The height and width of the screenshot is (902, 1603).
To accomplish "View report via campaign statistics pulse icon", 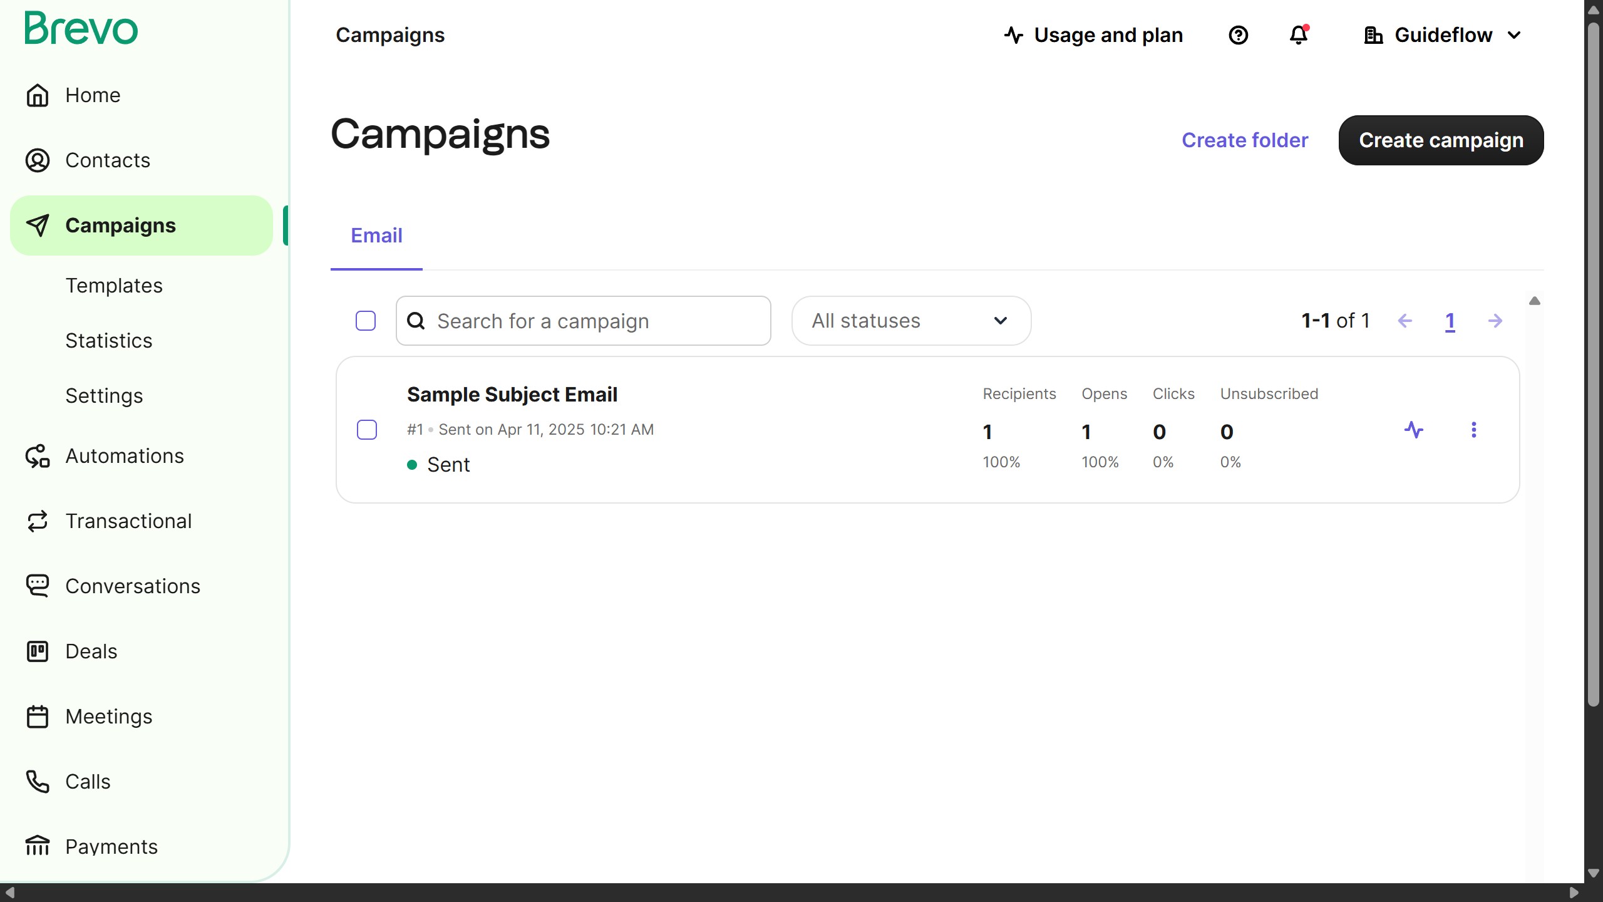I will 1413,430.
